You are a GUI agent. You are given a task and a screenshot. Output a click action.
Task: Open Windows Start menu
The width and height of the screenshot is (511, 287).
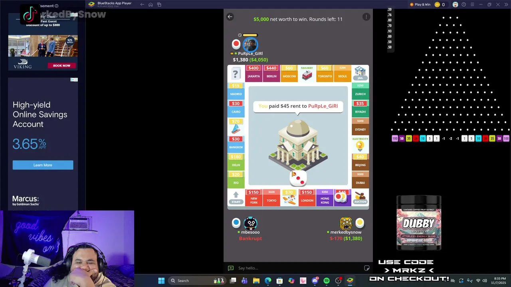click(161, 281)
